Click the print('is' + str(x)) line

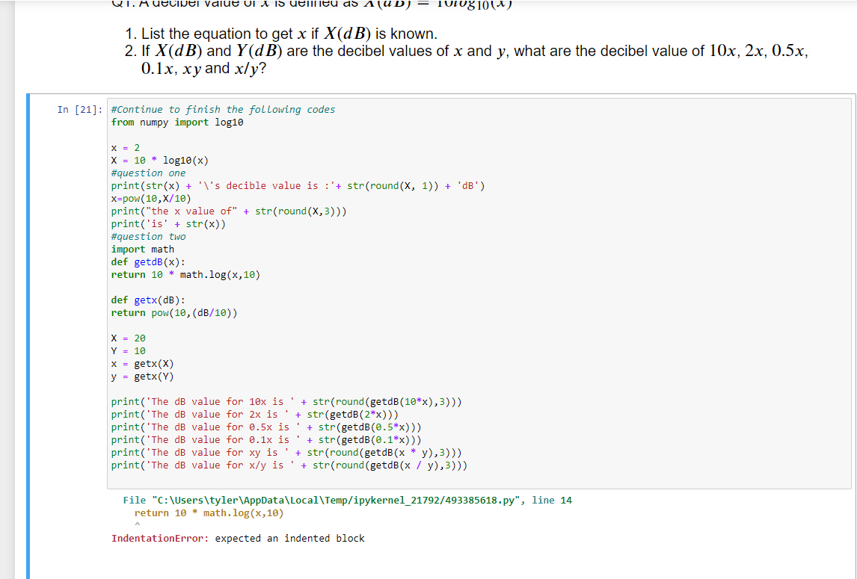coord(168,224)
